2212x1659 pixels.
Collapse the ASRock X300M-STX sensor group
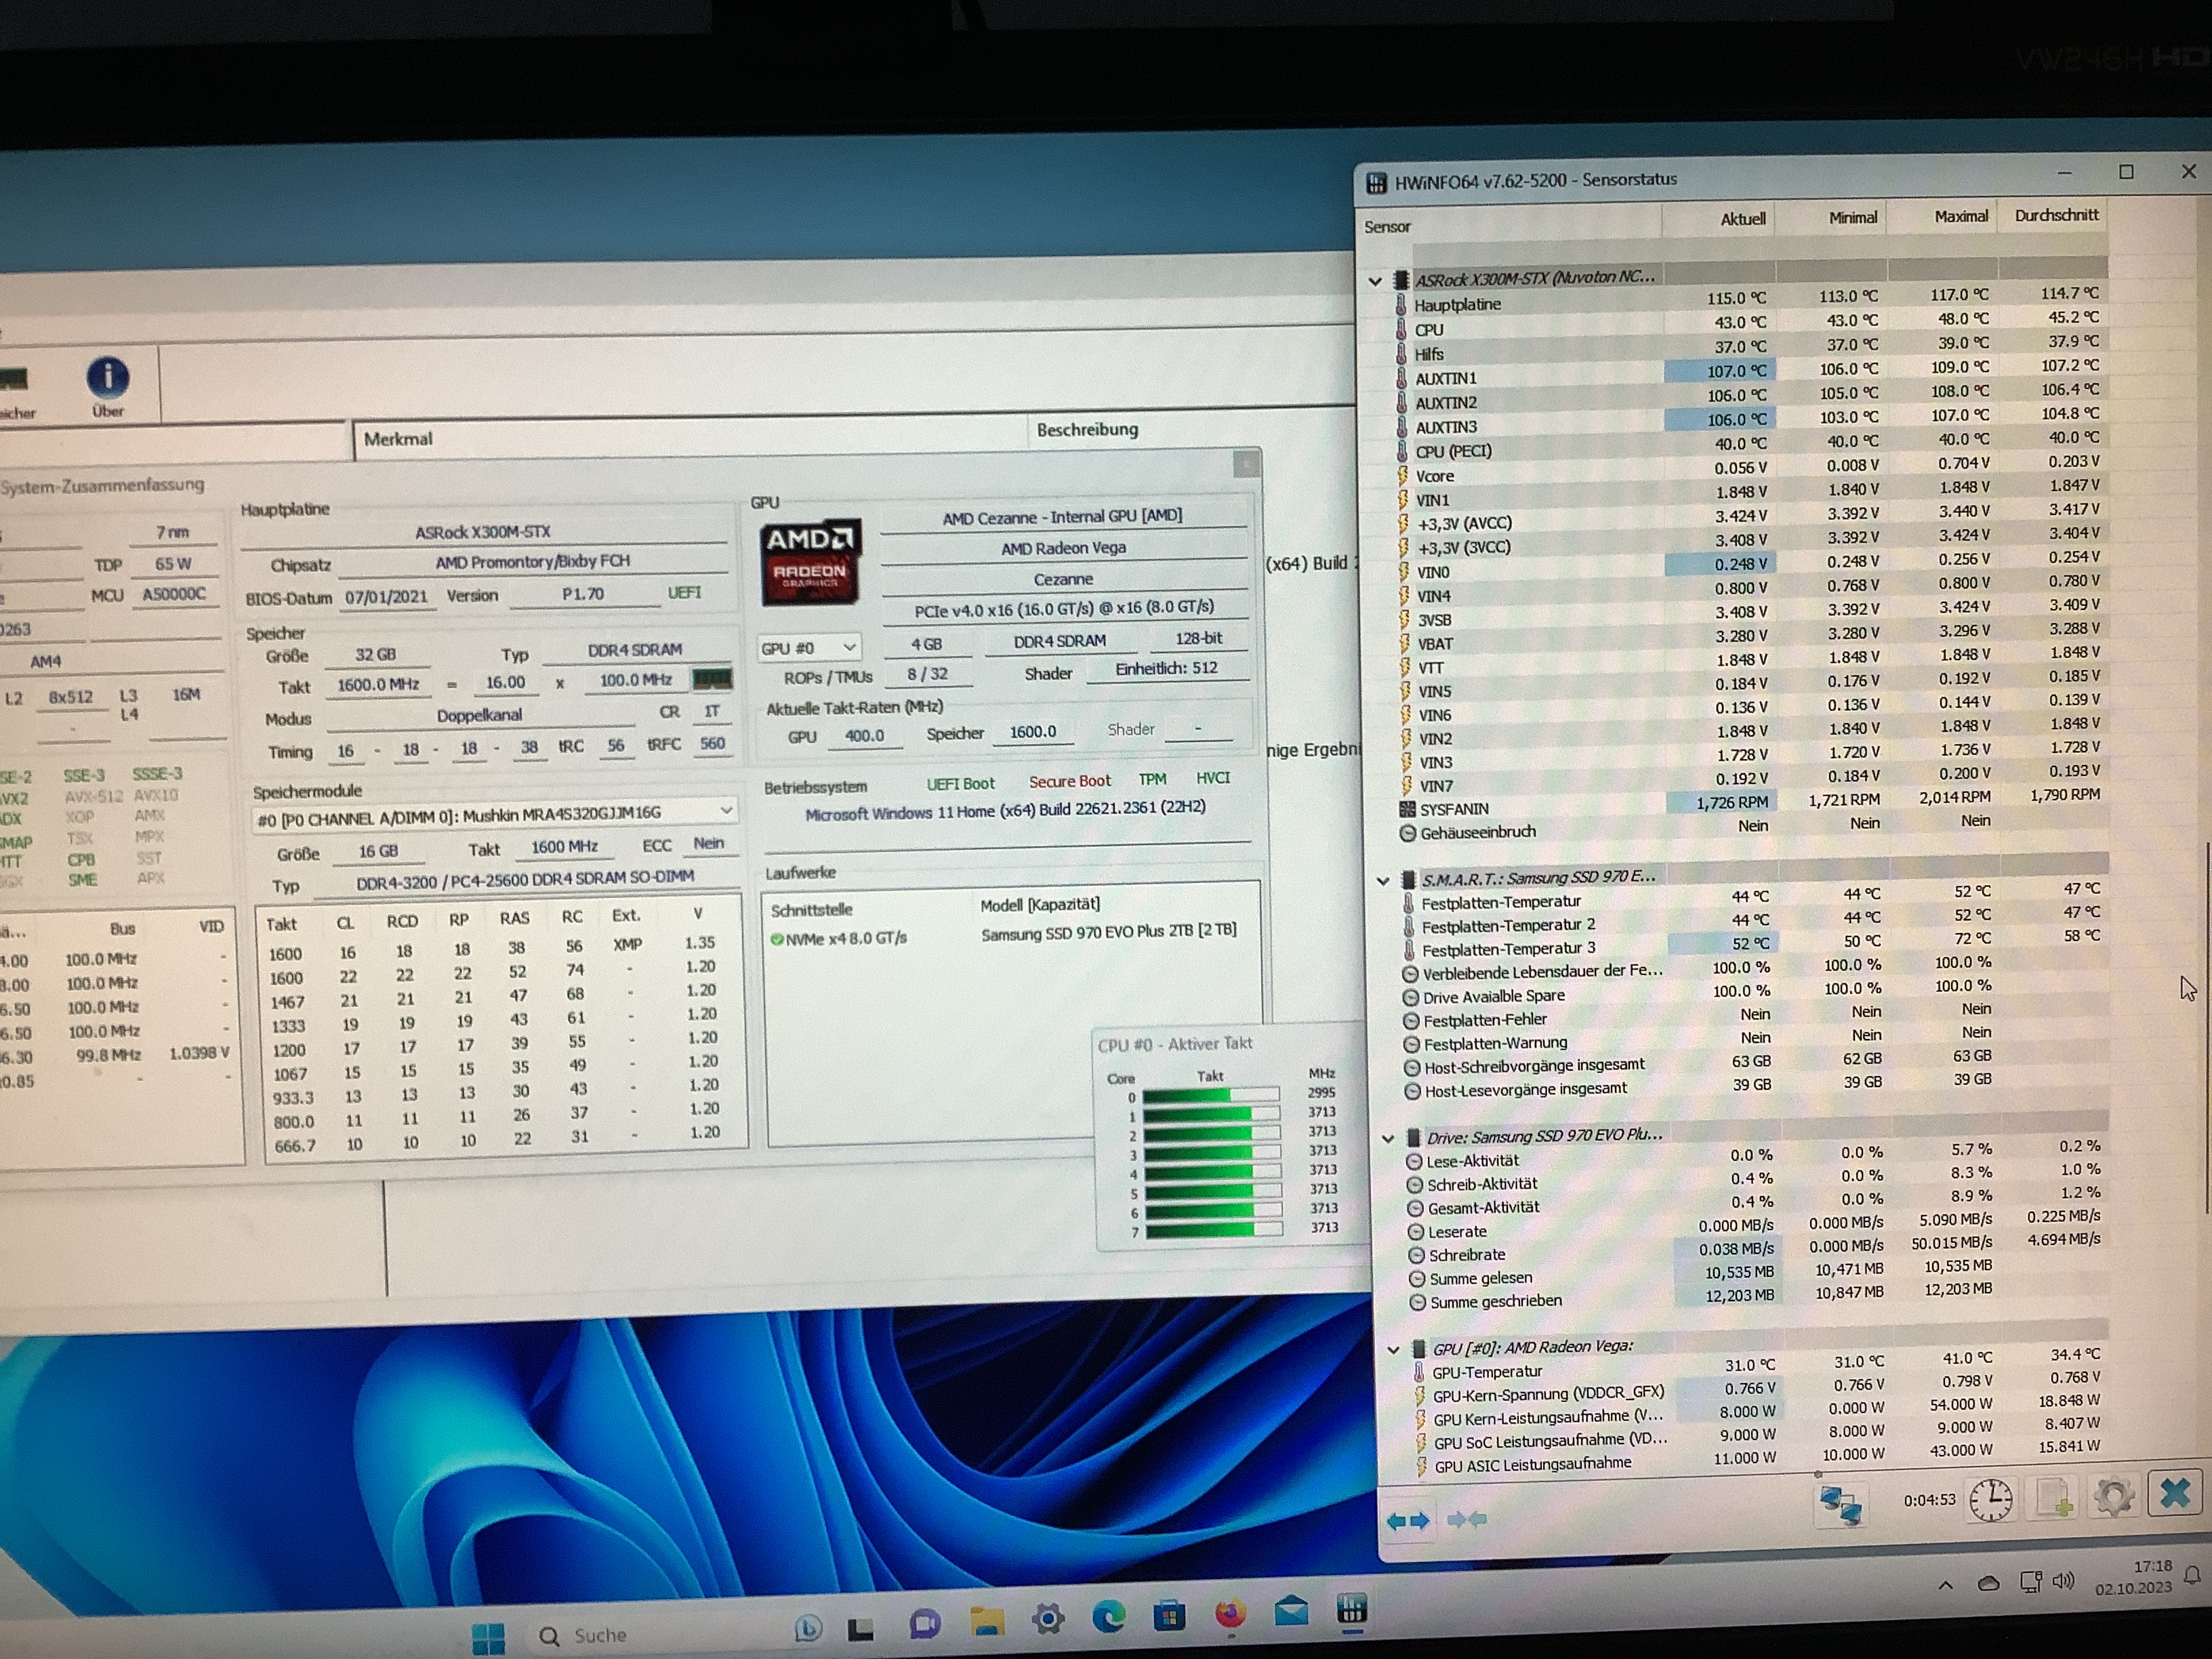[x=1376, y=281]
